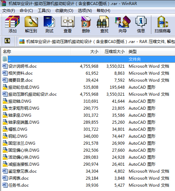The image size is (175, 191).
Task: Select the file name 振动轴.DWG
Action: click(20, 101)
